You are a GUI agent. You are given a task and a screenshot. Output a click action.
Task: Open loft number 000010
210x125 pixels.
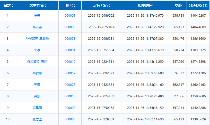pos(70,62)
